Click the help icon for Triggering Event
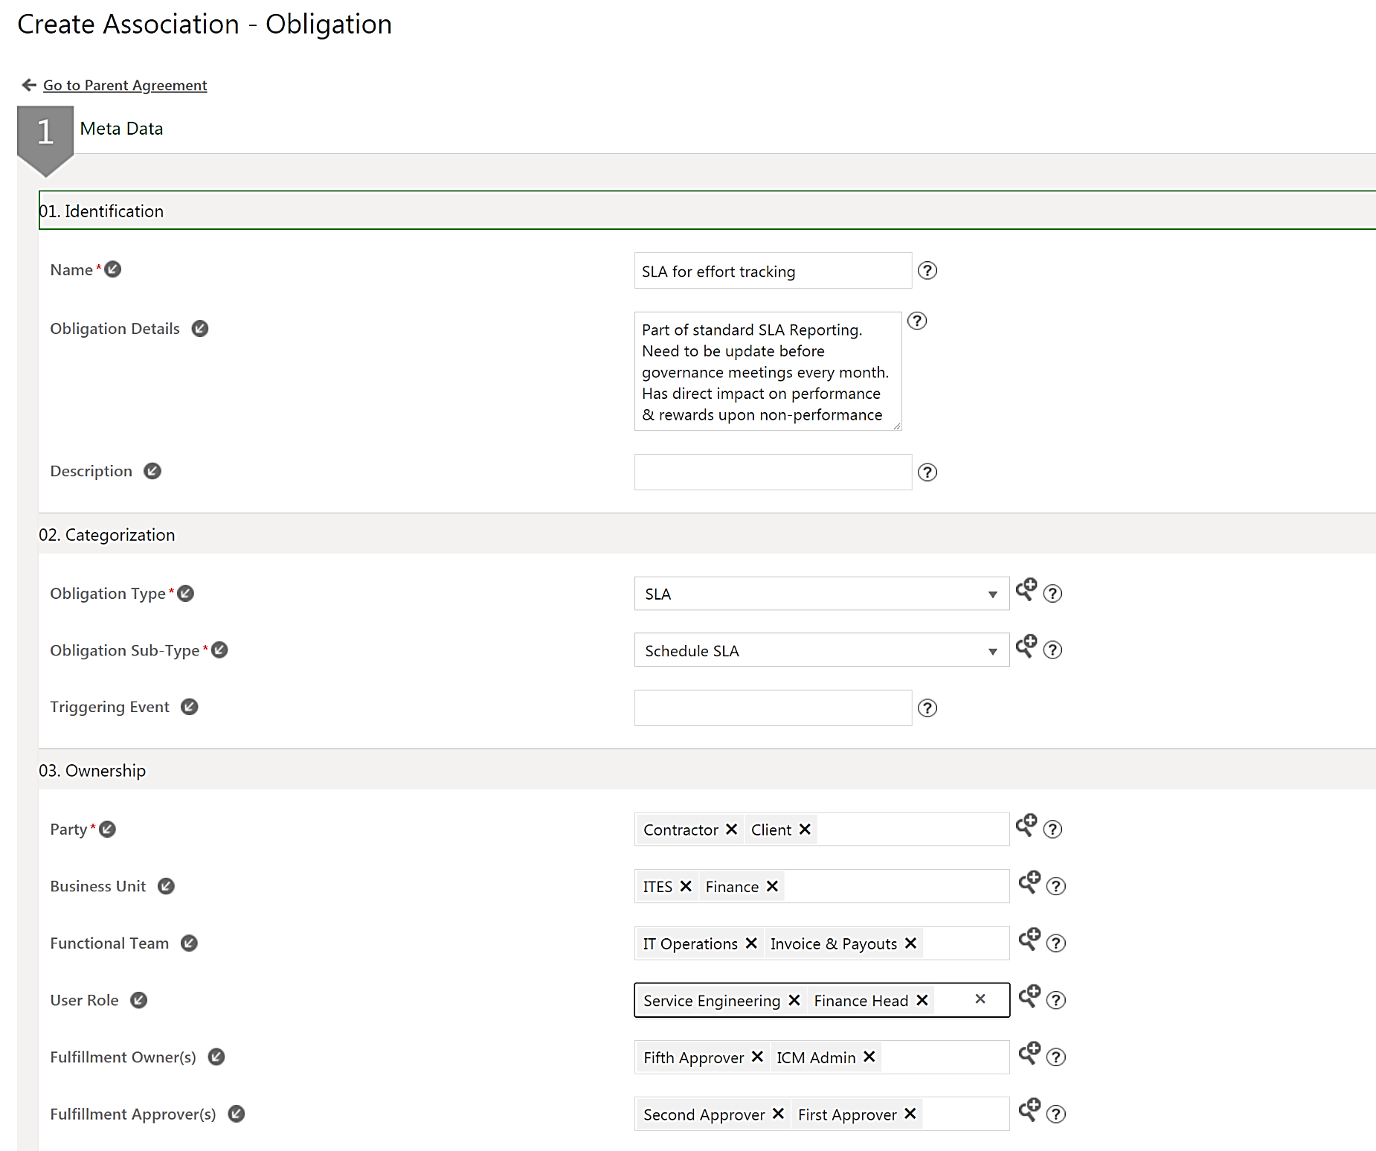 [x=927, y=708]
